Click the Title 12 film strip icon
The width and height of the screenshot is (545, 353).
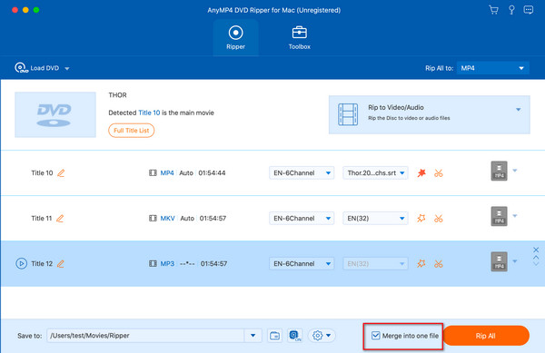tap(153, 264)
